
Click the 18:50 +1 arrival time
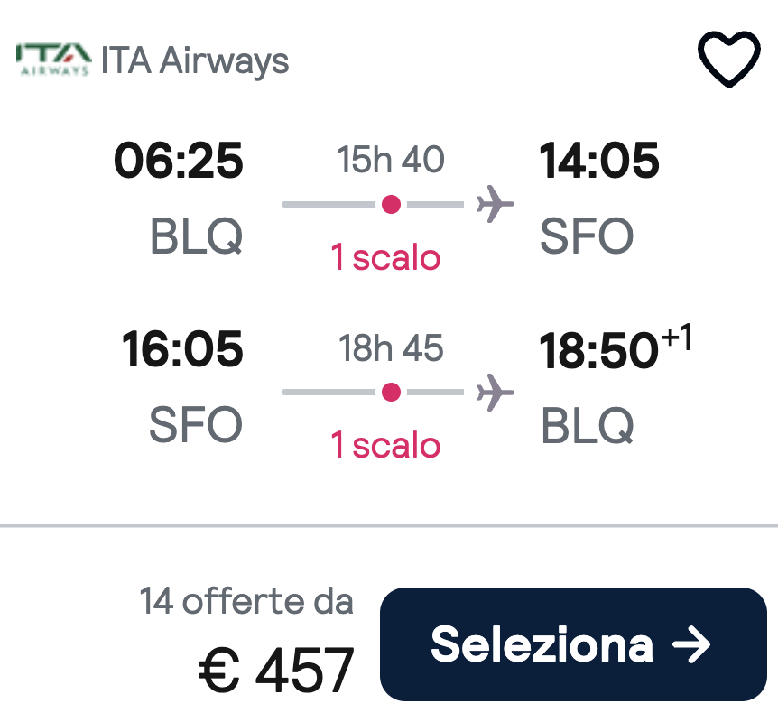pyautogui.click(x=615, y=347)
